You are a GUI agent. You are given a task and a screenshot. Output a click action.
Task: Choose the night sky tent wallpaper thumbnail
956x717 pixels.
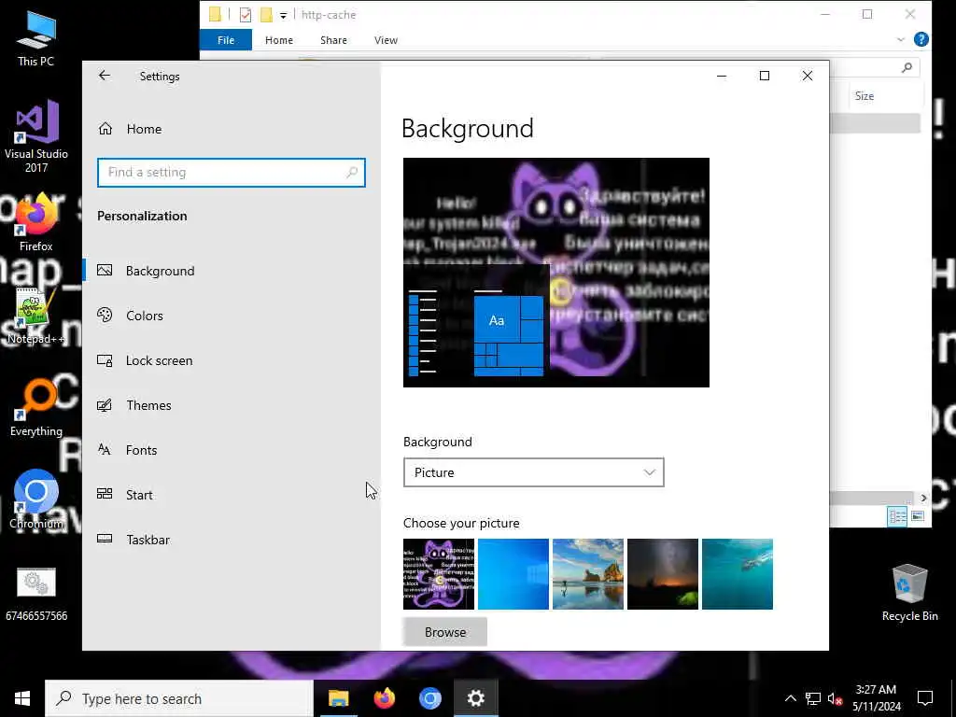coord(663,574)
